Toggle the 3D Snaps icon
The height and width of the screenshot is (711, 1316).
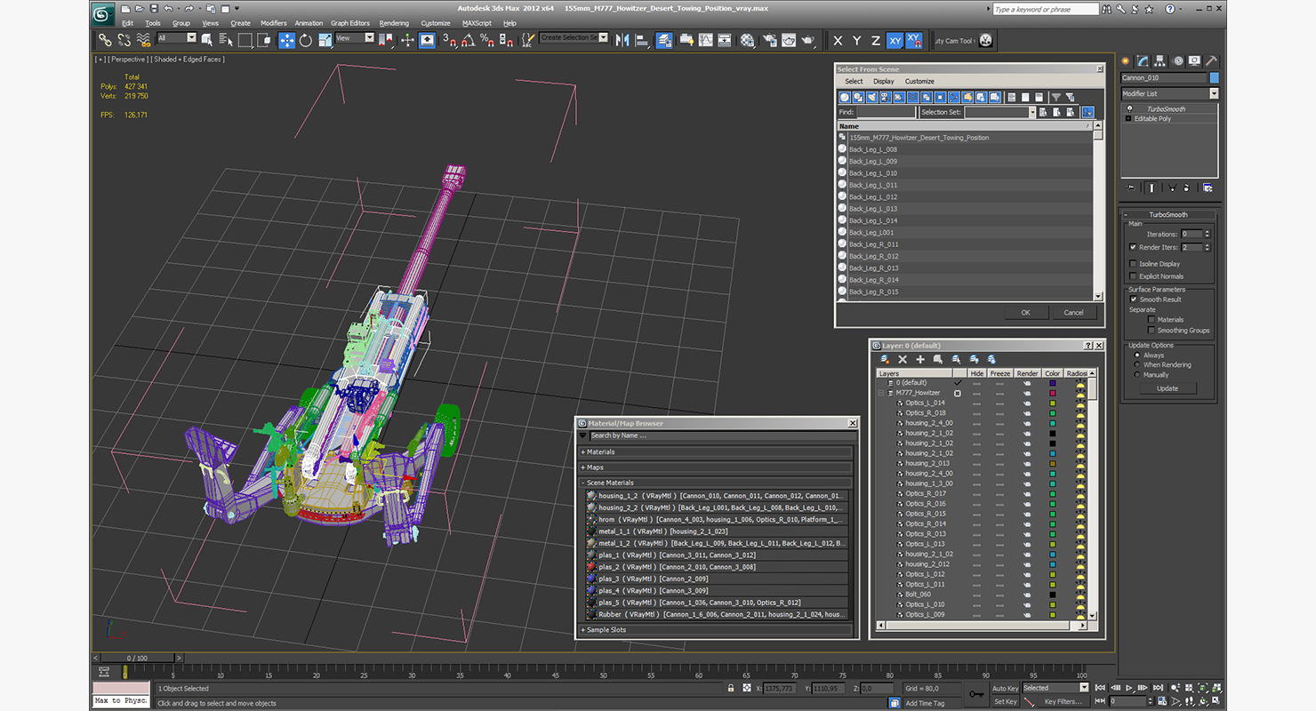pos(450,40)
